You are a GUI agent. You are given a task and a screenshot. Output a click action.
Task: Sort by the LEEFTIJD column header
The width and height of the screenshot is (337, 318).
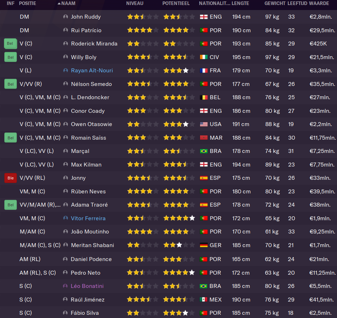(x=297, y=4)
